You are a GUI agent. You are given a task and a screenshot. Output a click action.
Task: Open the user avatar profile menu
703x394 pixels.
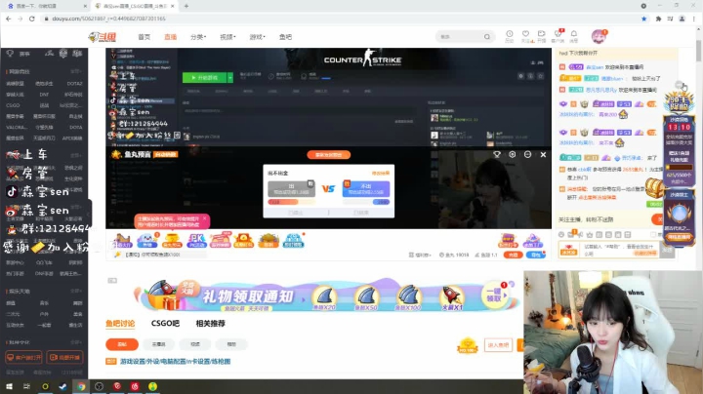[599, 37]
